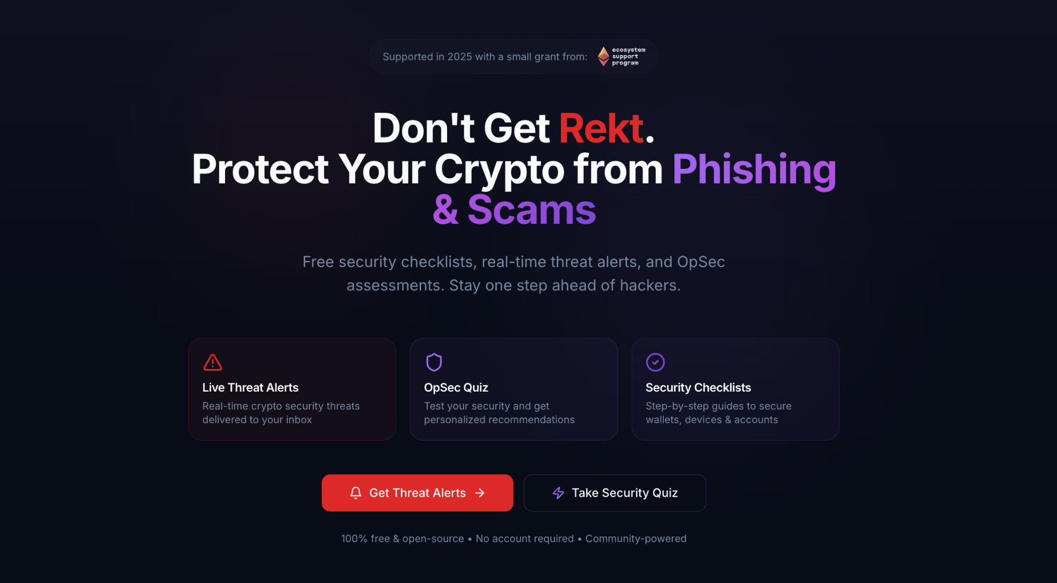Screen dimensions: 1057x583
Task: Click the purple 'Phishing' headline word
Action: coord(754,169)
